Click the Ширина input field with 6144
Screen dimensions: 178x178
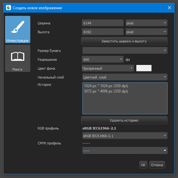point(103,23)
